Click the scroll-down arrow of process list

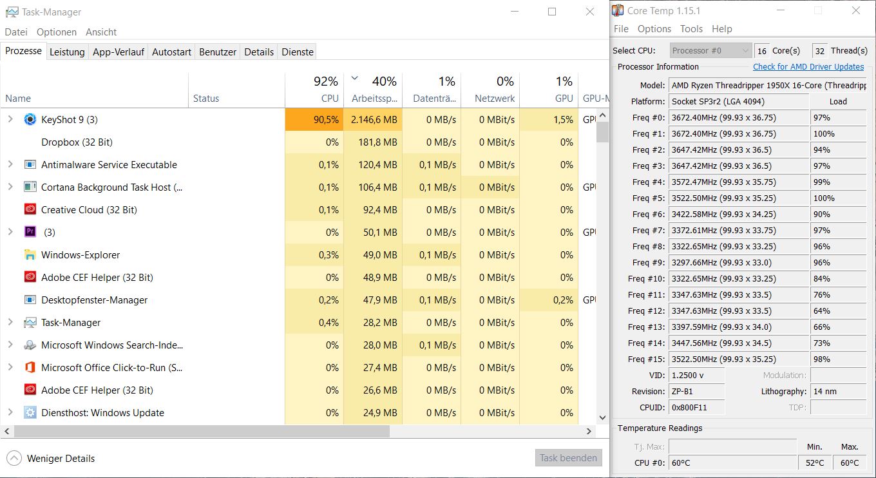point(602,417)
